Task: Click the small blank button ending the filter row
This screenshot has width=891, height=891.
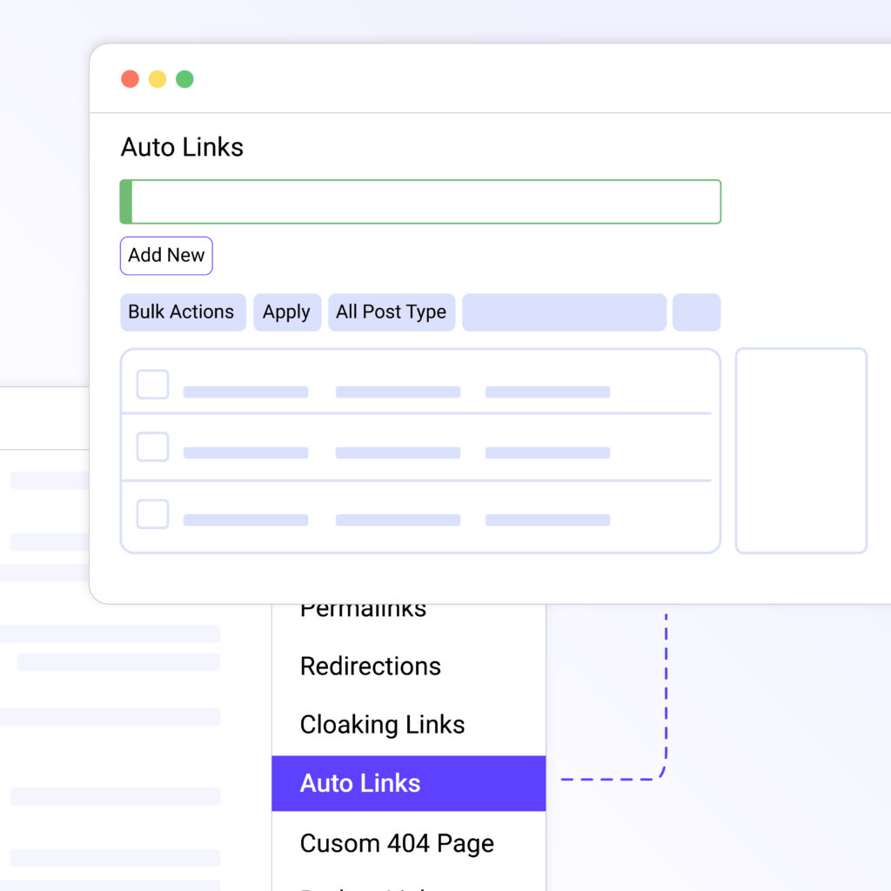Action: [x=696, y=312]
